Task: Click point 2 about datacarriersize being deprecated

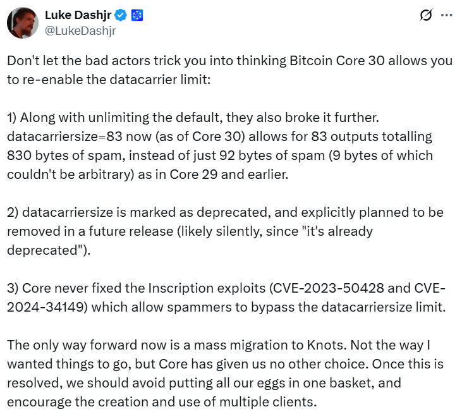Action: click(226, 231)
